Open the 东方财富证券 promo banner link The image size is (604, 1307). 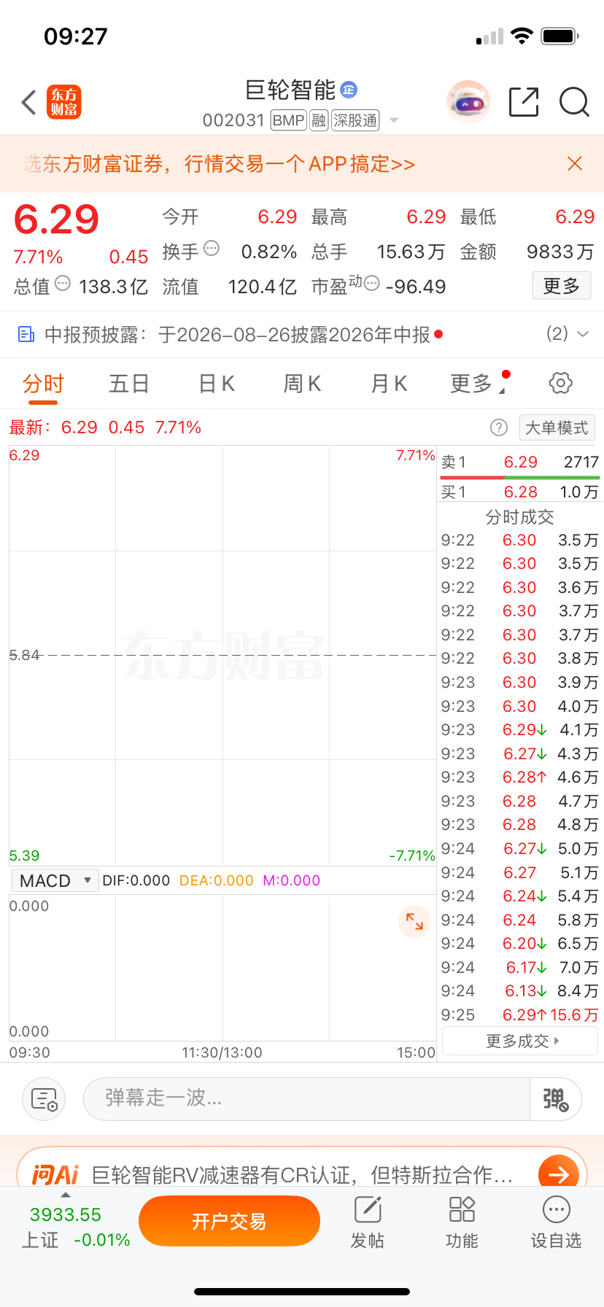click(219, 163)
